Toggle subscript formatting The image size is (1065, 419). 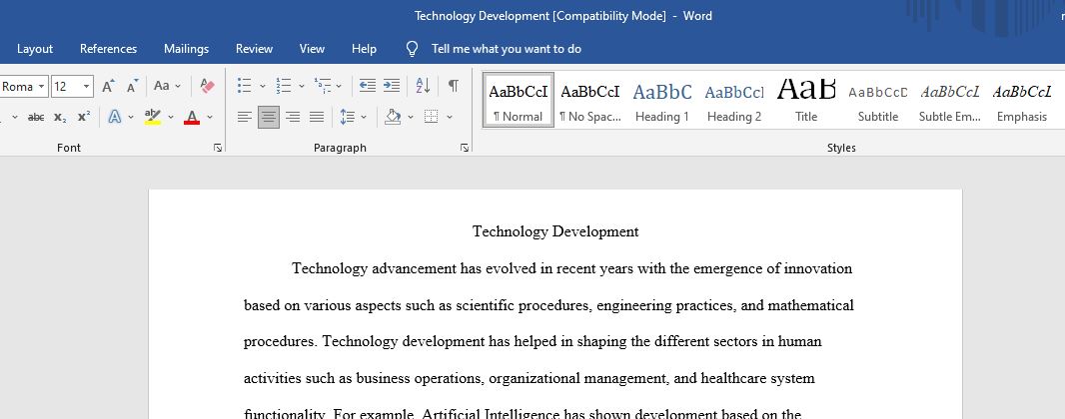pos(60,118)
